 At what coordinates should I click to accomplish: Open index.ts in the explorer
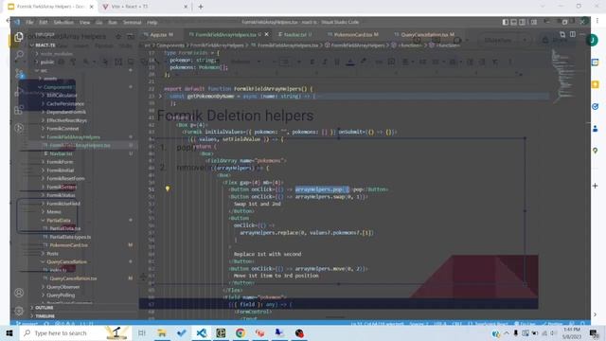[x=59, y=270]
